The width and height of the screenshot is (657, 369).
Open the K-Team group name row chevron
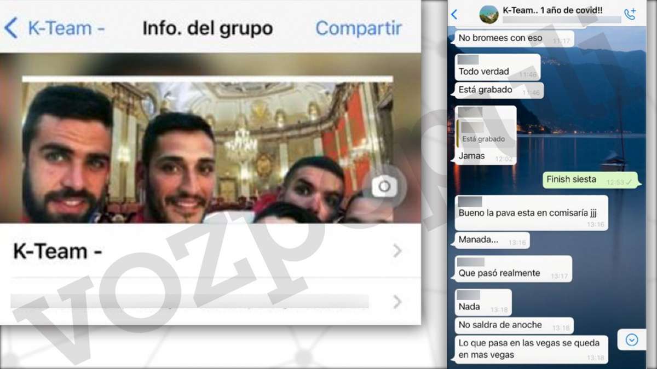[397, 251]
